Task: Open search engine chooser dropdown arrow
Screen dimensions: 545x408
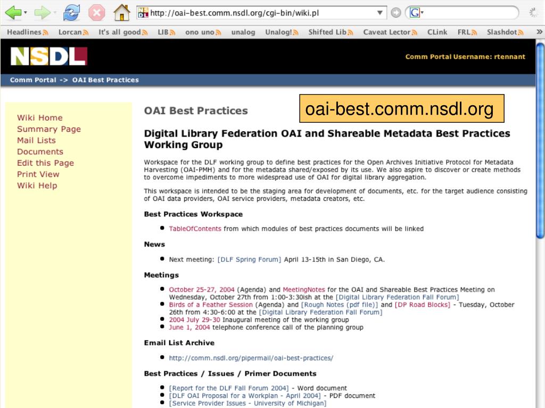Action: tap(422, 13)
